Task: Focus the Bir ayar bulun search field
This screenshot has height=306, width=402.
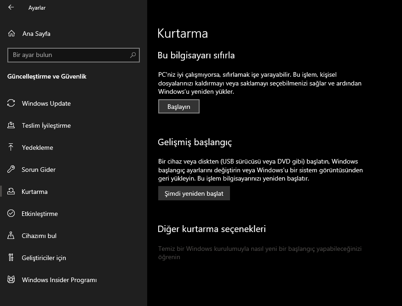Action: tap(74, 55)
